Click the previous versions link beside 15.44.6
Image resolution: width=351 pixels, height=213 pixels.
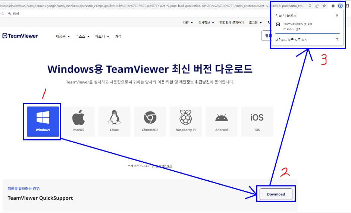(164, 166)
